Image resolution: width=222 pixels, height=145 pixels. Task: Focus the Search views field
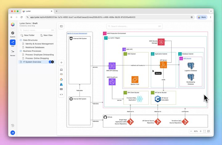pyautogui.click(x=37, y=30)
